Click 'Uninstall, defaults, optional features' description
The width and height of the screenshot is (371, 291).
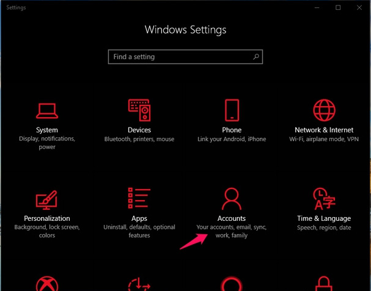click(x=139, y=231)
